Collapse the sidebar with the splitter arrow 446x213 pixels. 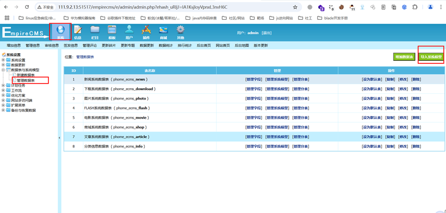[x=59, y=138]
